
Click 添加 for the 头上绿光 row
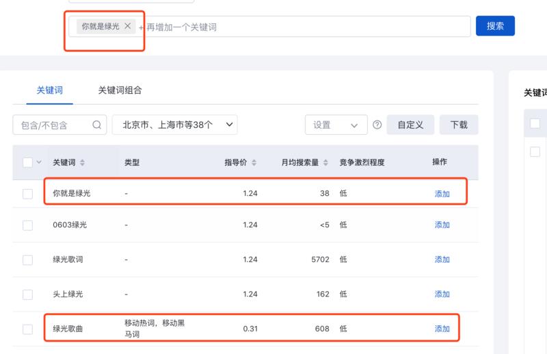(442, 294)
